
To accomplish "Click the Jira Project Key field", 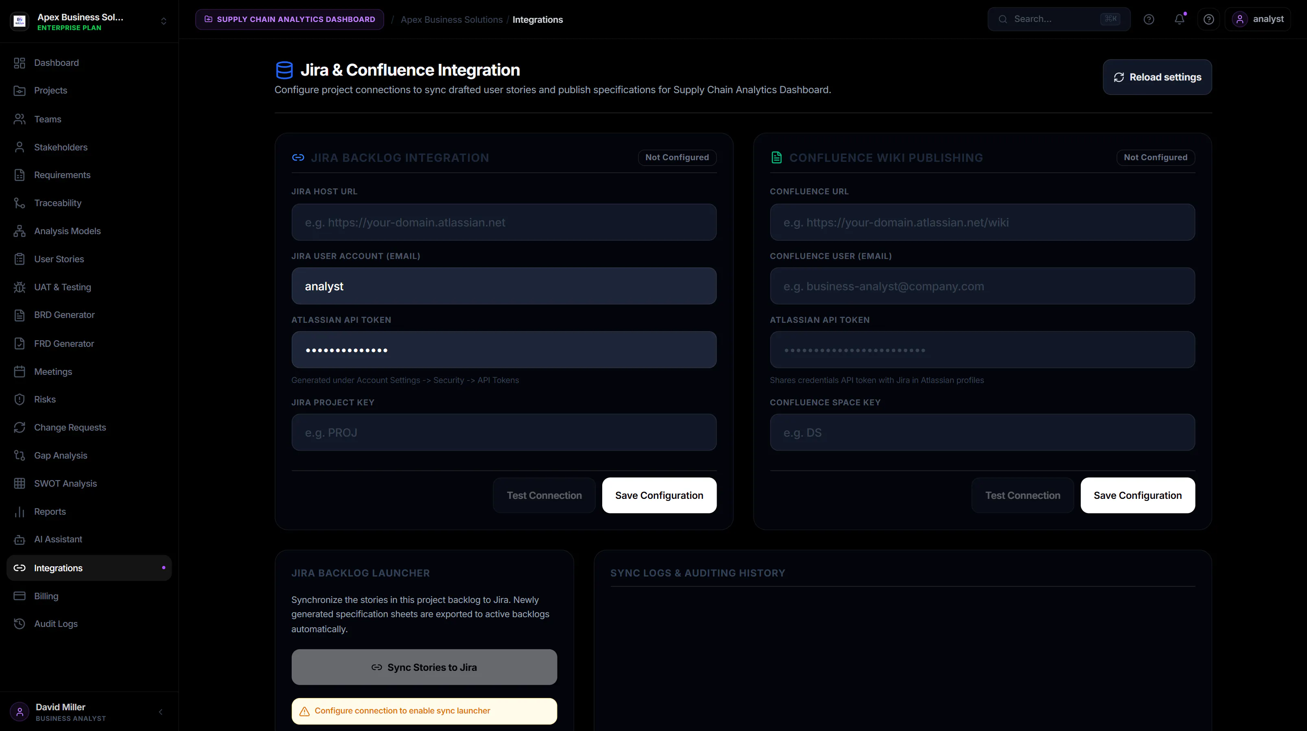I will click(x=504, y=433).
